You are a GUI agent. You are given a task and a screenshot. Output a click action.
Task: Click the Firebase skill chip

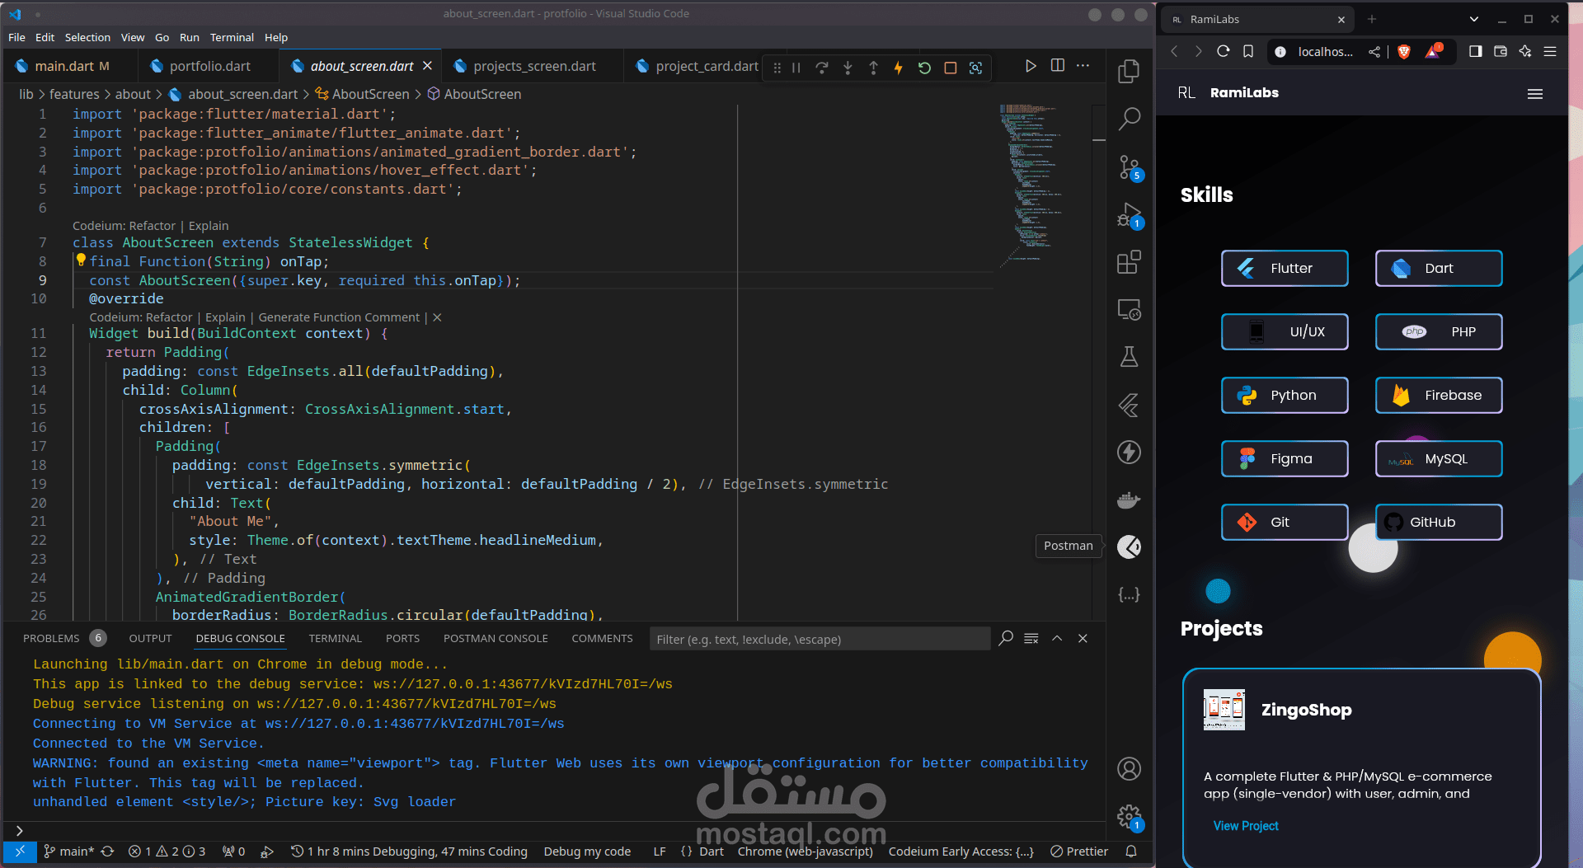(x=1439, y=396)
